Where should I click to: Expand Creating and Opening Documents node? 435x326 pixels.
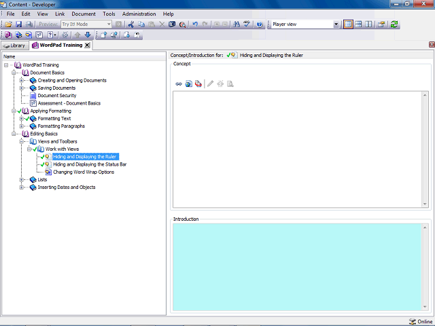coord(21,80)
